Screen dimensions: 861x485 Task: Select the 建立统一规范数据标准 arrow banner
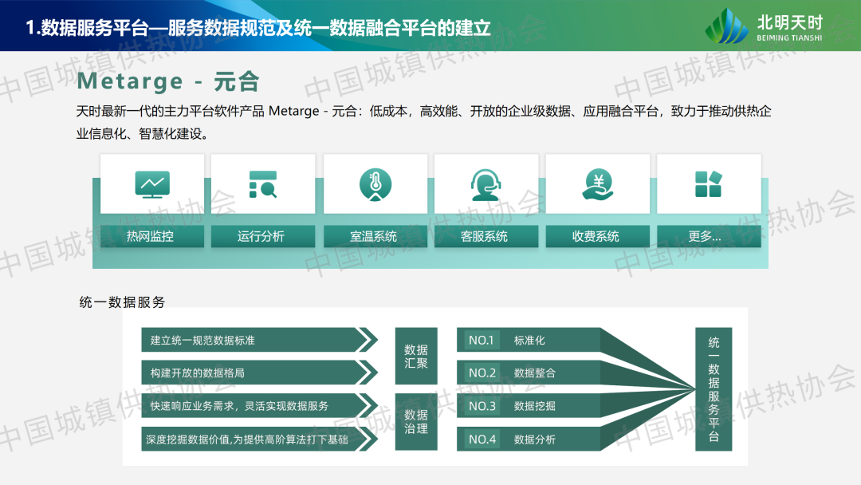click(x=255, y=341)
